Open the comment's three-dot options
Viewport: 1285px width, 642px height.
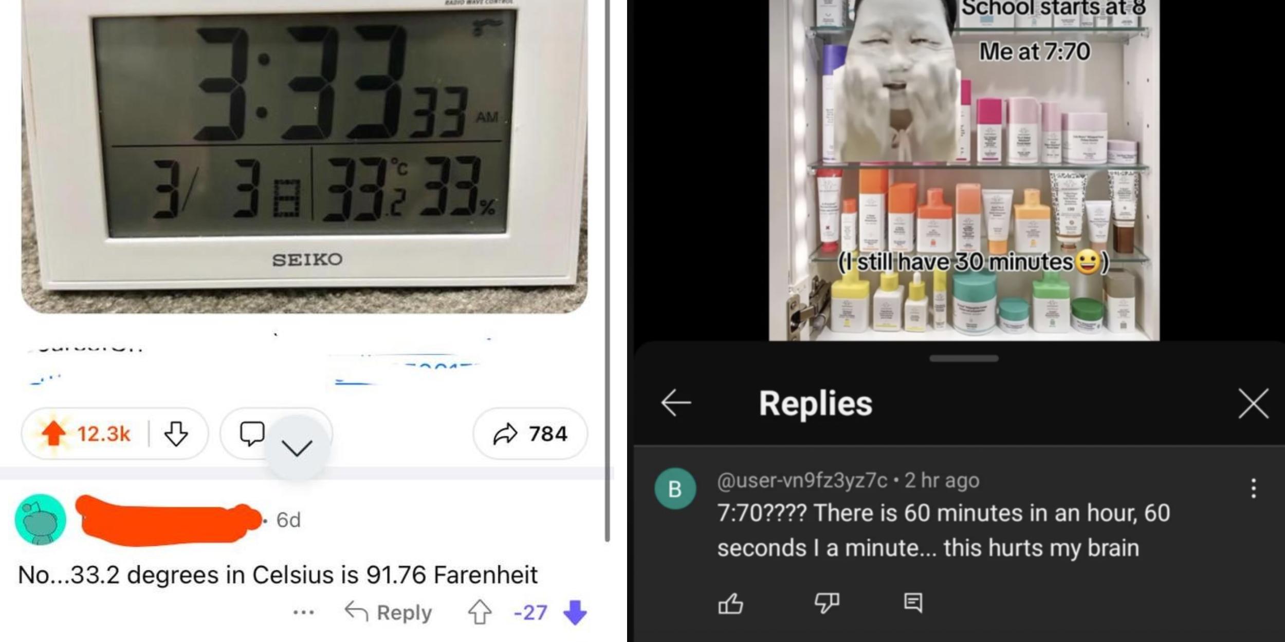(x=303, y=612)
